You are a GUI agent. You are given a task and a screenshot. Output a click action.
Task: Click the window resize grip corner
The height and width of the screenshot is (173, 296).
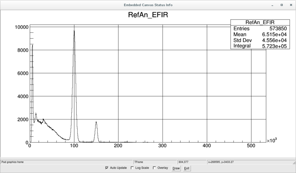tap(294, 162)
